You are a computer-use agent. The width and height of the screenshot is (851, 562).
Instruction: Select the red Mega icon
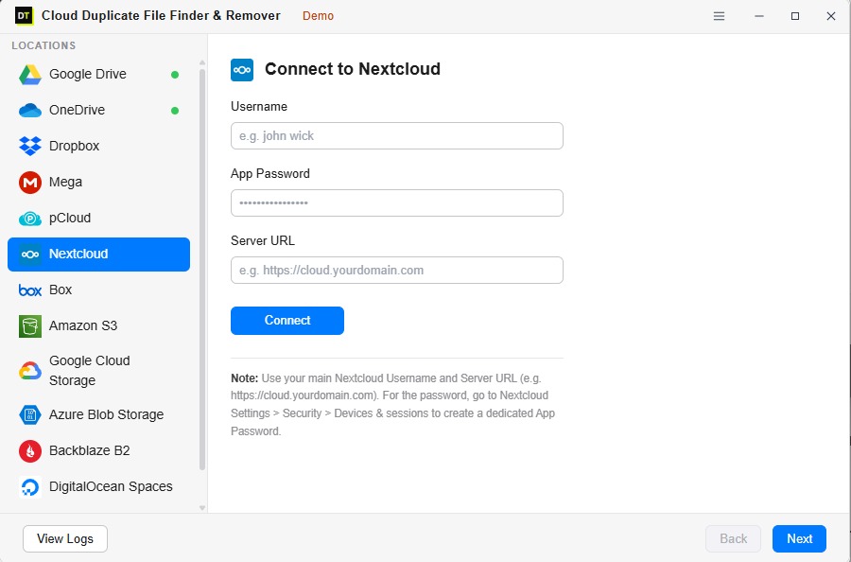click(30, 183)
